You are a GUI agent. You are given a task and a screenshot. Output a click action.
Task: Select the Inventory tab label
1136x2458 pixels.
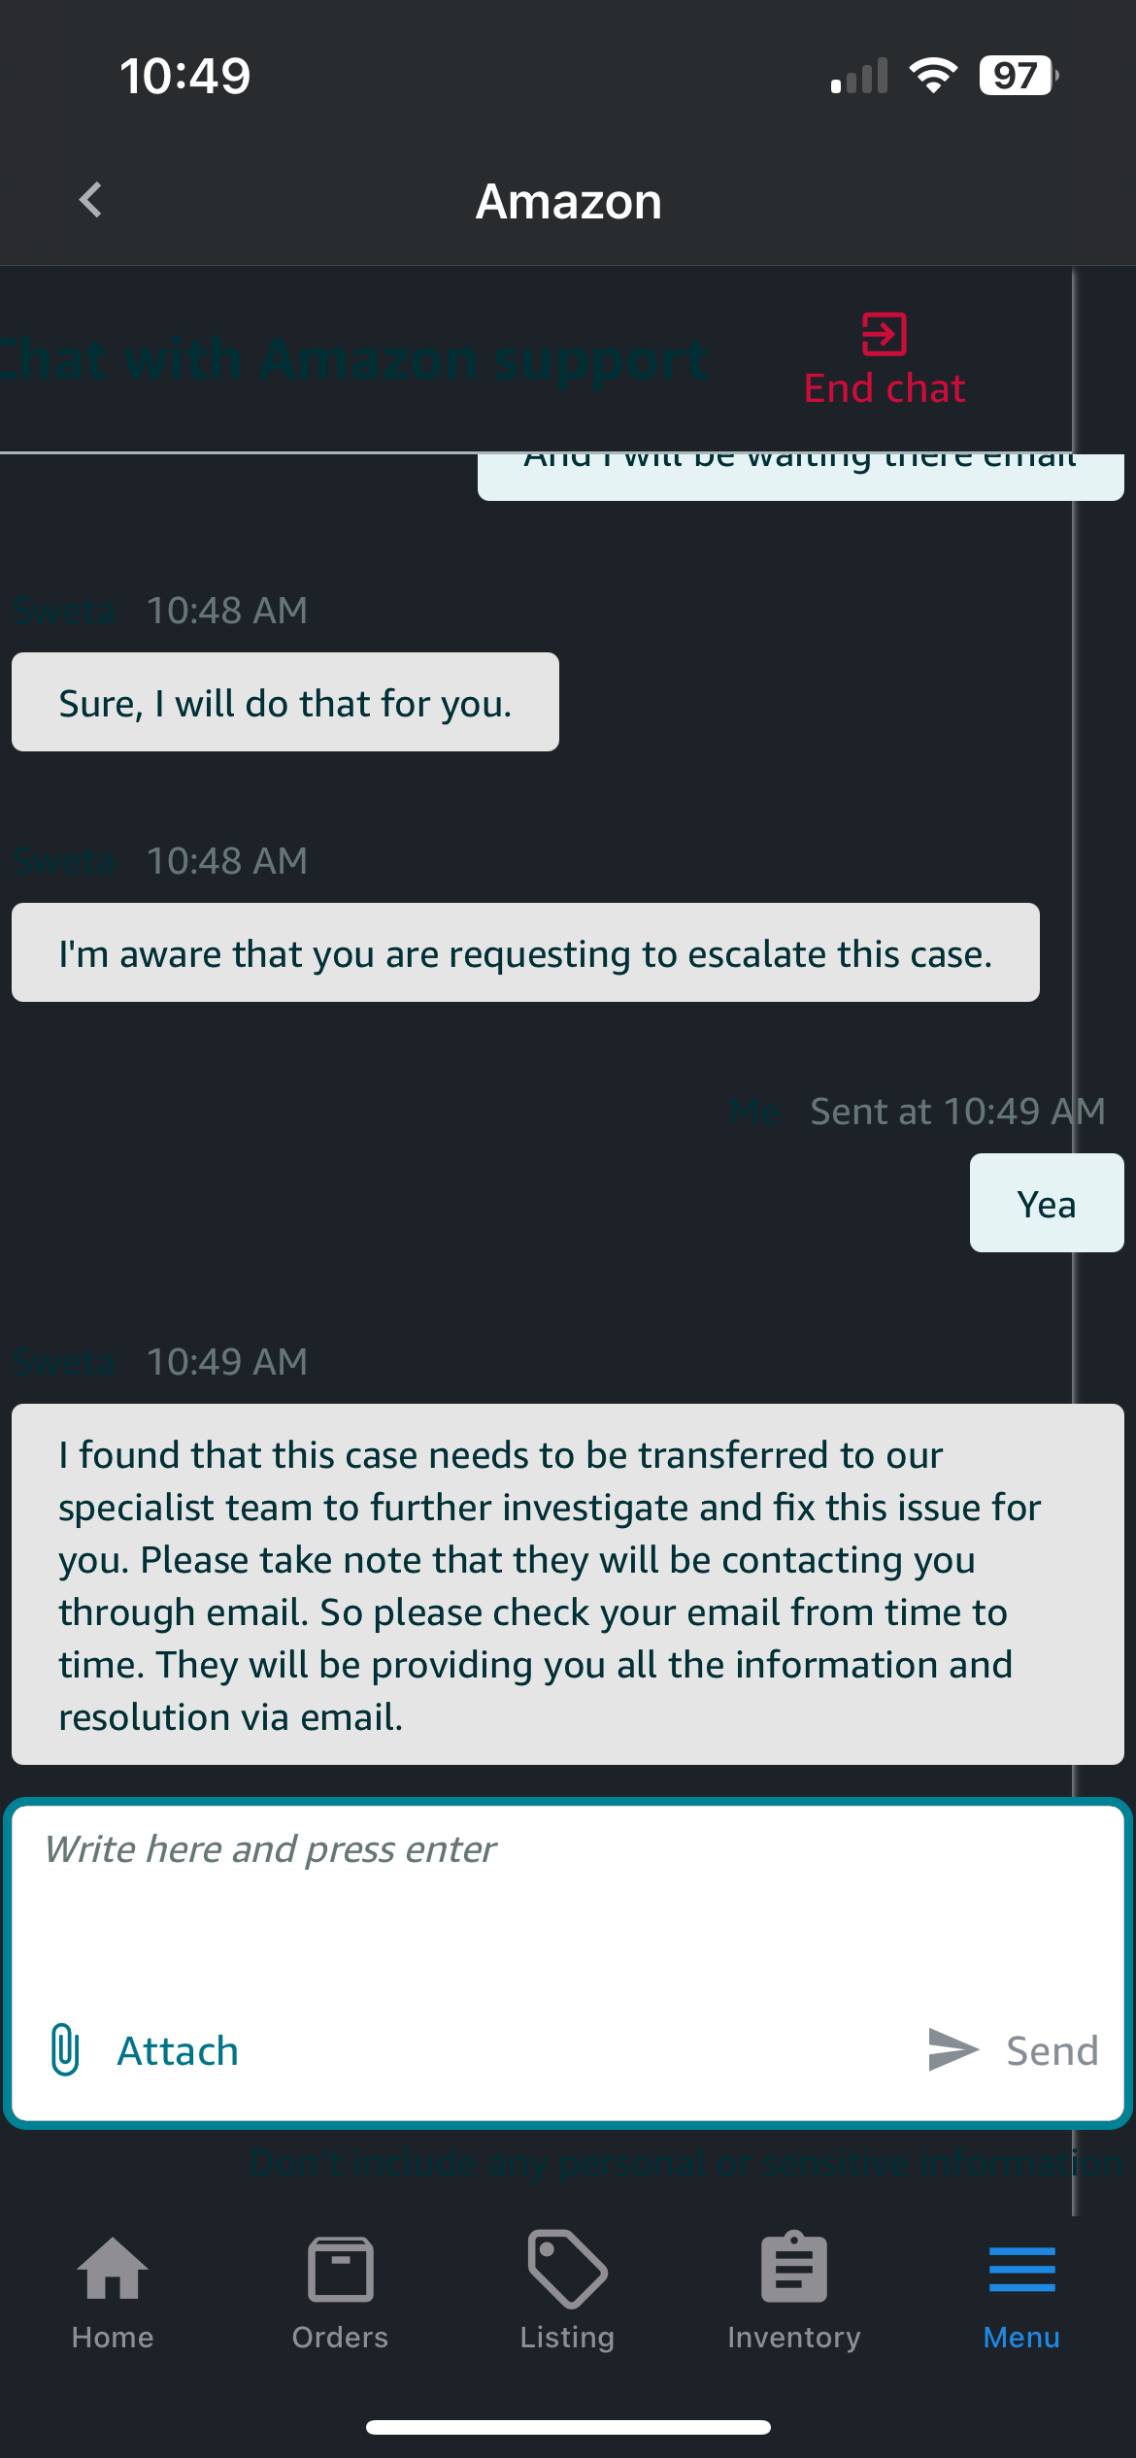pyautogui.click(x=794, y=2337)
